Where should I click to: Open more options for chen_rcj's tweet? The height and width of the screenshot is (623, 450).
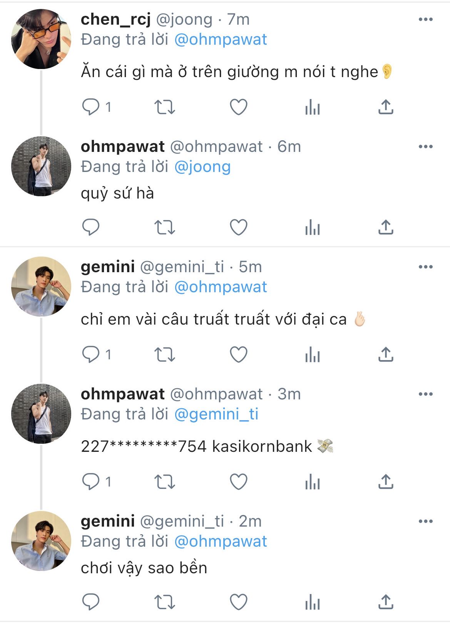pyautogui.click(x=425, y=19)
